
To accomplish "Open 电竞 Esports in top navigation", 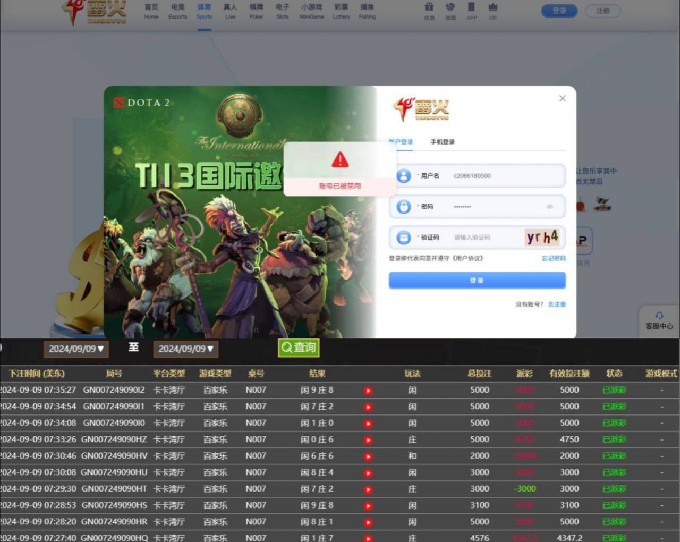I will point(177,11).
